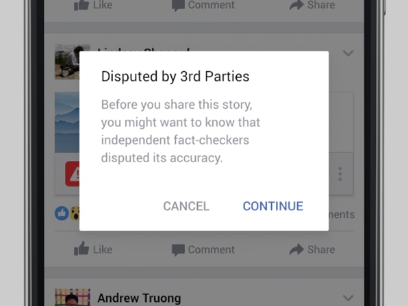Screen dimensions: 408x306
Task: View the comments count link on the post
Action: tap(342, 215)
